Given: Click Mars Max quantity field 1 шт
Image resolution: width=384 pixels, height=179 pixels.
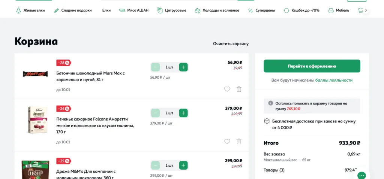Looking at the screenshot, I should (169, 67).
